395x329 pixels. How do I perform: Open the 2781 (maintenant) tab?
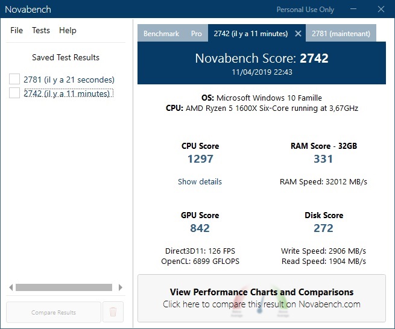(341, 34)
